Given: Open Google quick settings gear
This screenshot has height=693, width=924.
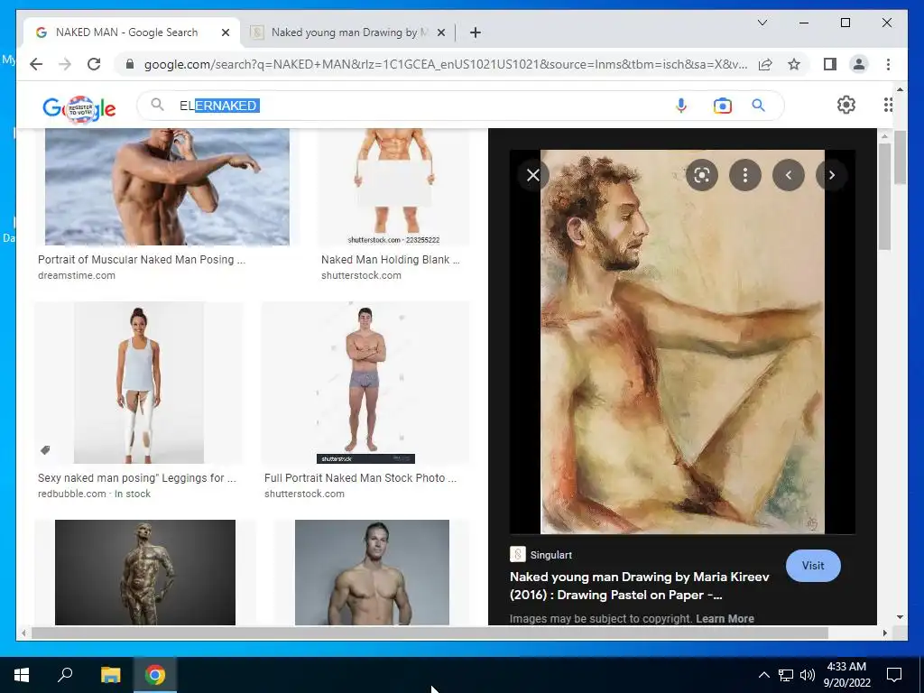Looking at the screenshot, I should tap(846, 105).
